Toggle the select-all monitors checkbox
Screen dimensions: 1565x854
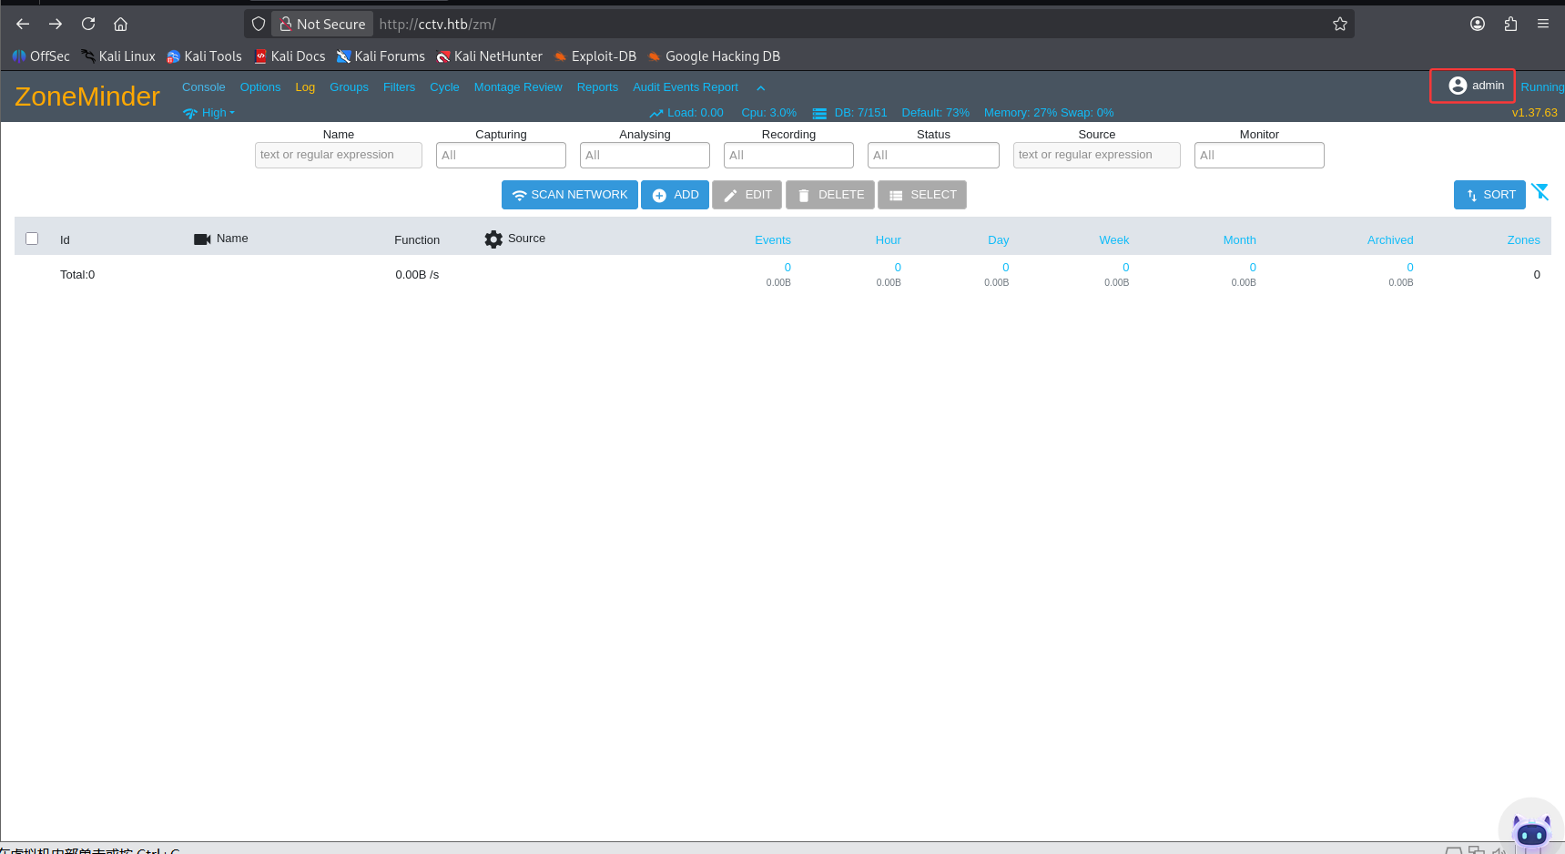coord(32,239)
